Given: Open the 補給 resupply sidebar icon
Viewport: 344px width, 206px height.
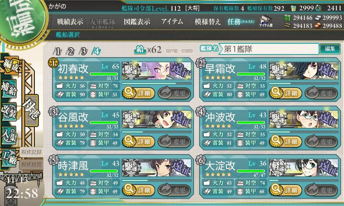Looking at the screenshot, I should (9, 89).
